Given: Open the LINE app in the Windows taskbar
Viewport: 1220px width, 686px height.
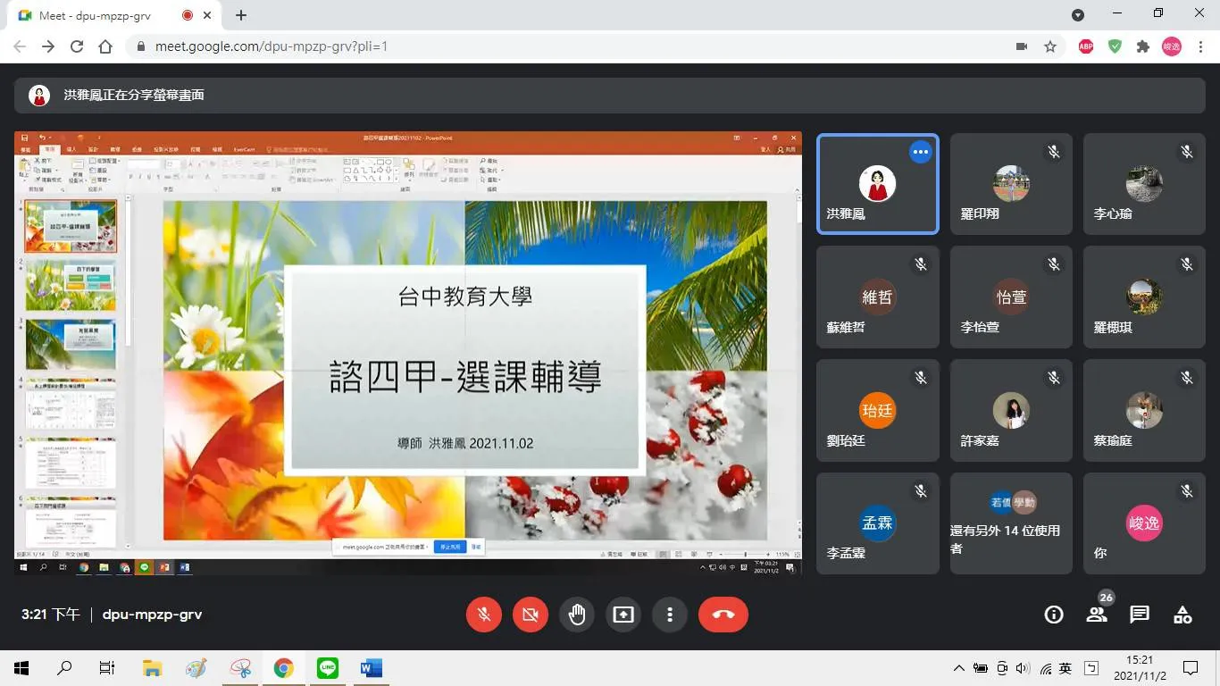Looking at the screenshot, I should 328,667.
